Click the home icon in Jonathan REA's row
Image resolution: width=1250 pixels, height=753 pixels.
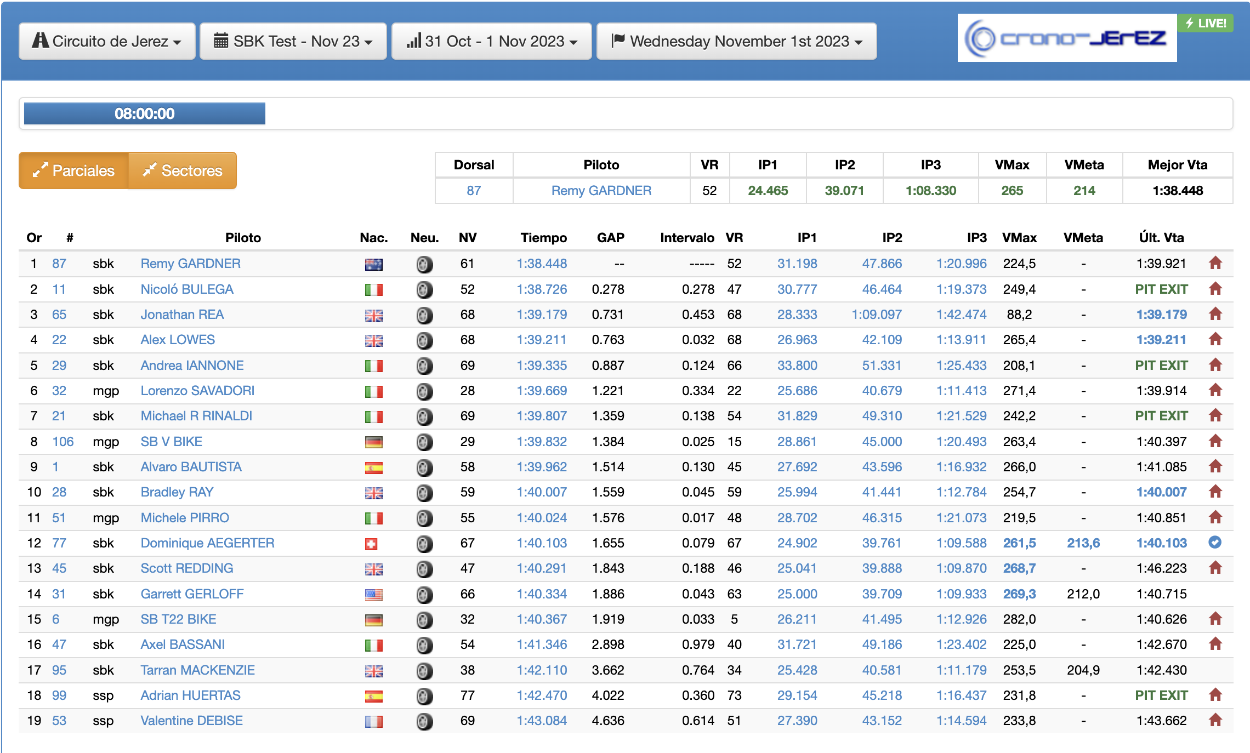click(x=1215, y=314)
